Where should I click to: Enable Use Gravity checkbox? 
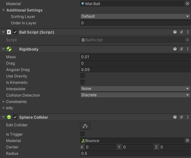pyautogui.click(x=82, y=76)
